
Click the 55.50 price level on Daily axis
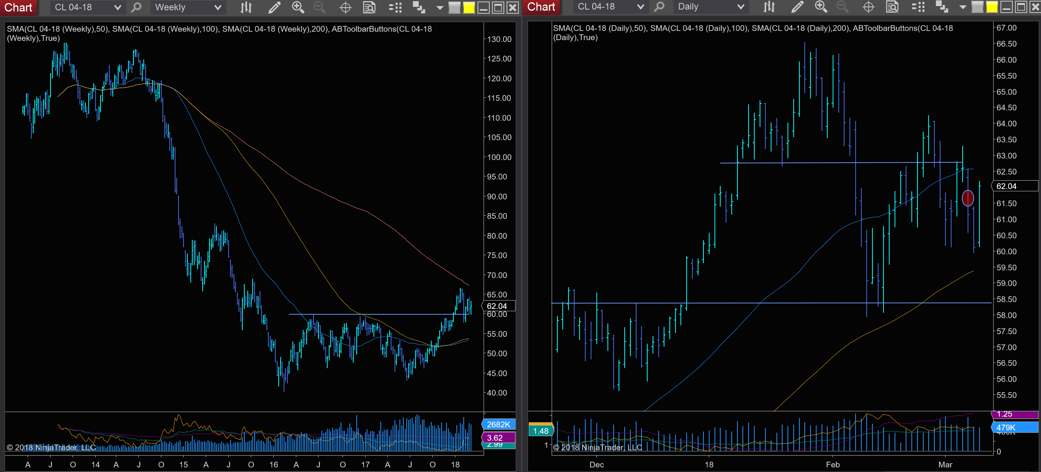point(1006,395)
